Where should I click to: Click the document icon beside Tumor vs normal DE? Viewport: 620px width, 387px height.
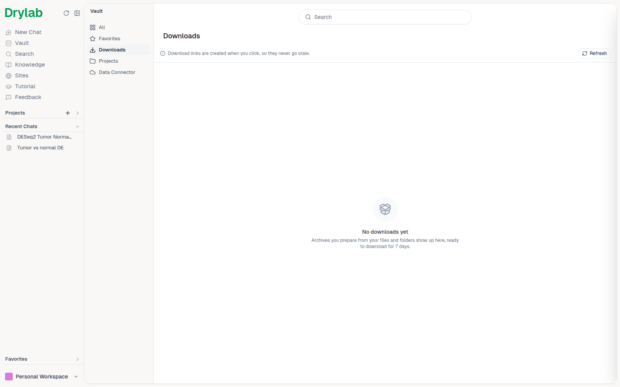pyautogui.click(x=9, y=148)
